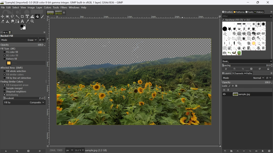Open Bucket Fill Mode dropdown showing Erase
The image size is (273, 153).
click(x=19, y=40)
